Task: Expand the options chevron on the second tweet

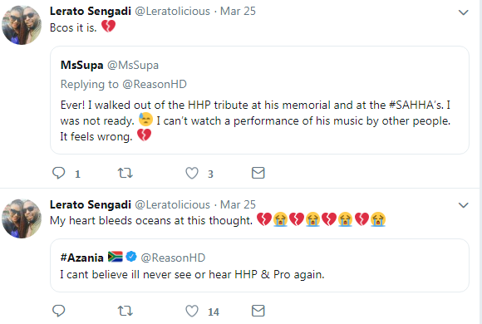Action: tap(463, 205)
